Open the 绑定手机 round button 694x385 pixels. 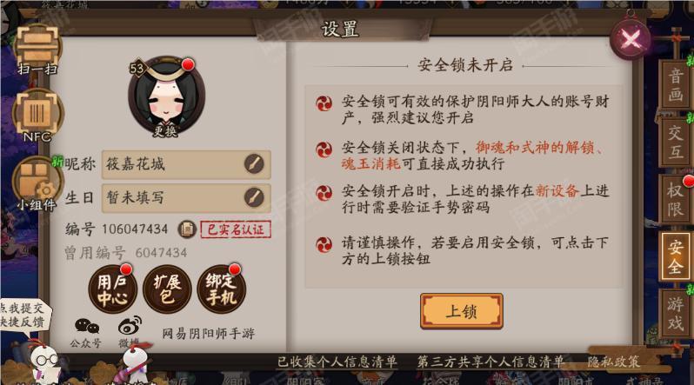pyautogui.click(x=222, y=289)
